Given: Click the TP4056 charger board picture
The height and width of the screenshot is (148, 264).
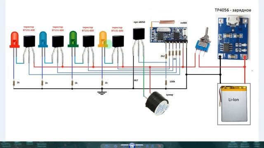Looking at the screenshot, I should tap(233, 37).
